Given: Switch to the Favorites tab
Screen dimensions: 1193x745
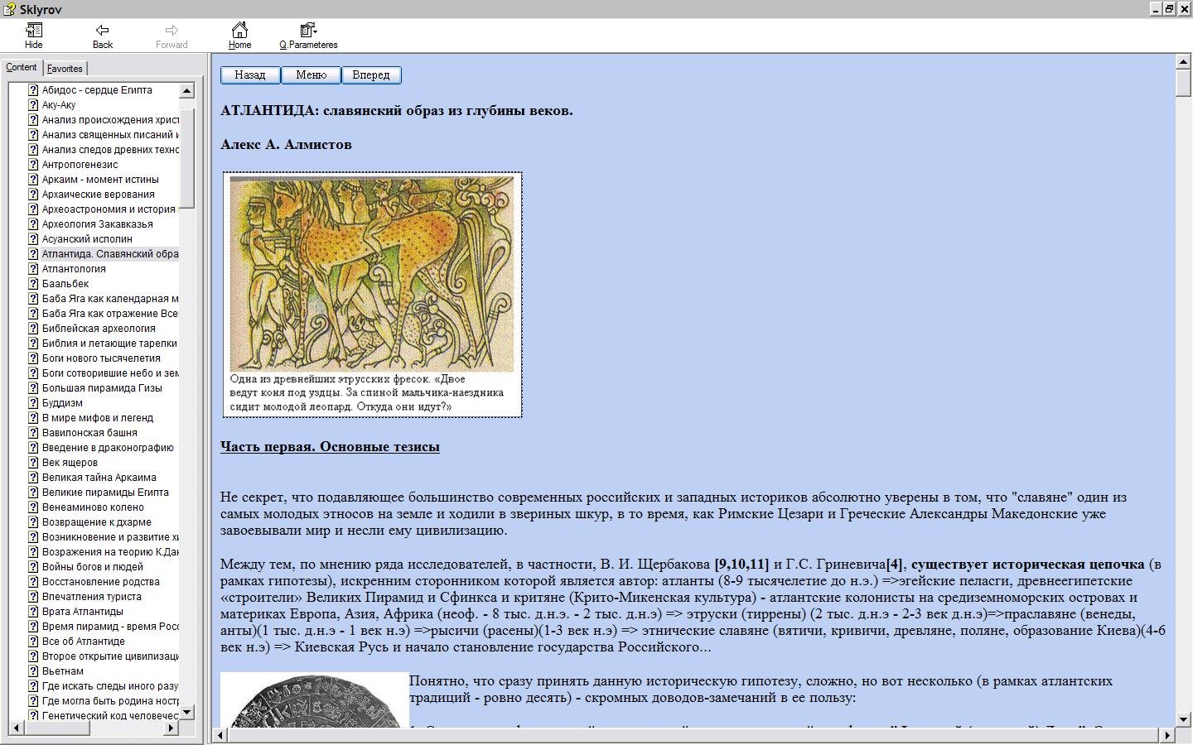Looking at the screenshot, I should pos(65,69).
